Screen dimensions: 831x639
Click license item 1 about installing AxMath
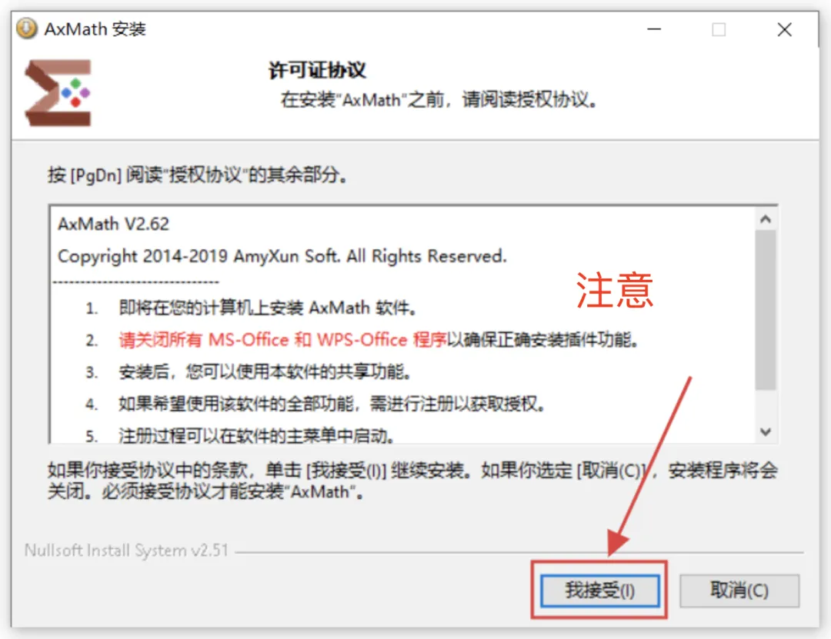252,308
